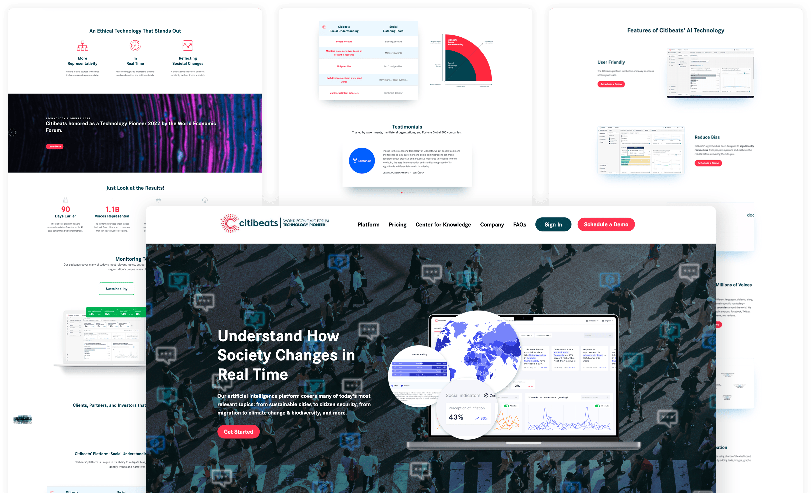Select the Pricing menu item
This screenshot has height=493, width=811.
[x=398, y=224]
